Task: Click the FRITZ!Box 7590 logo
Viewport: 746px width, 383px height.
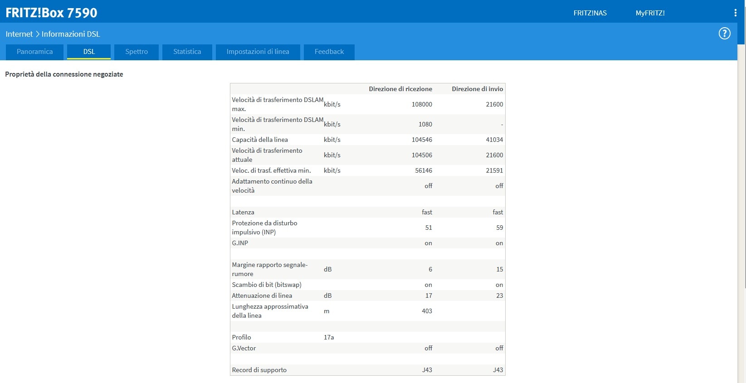Action: (x=51, y=13)
